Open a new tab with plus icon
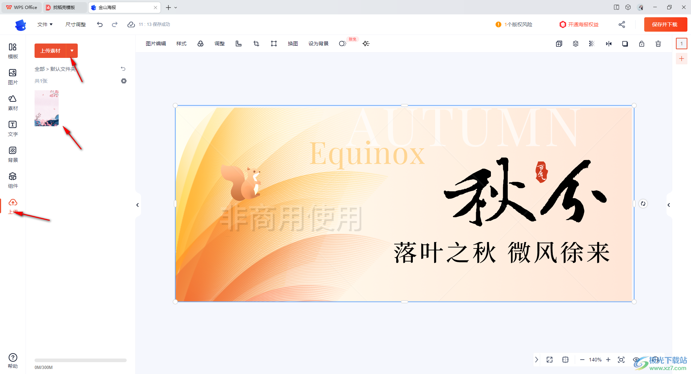Screen dimensions: 691x374 click(x=168, y=7)
